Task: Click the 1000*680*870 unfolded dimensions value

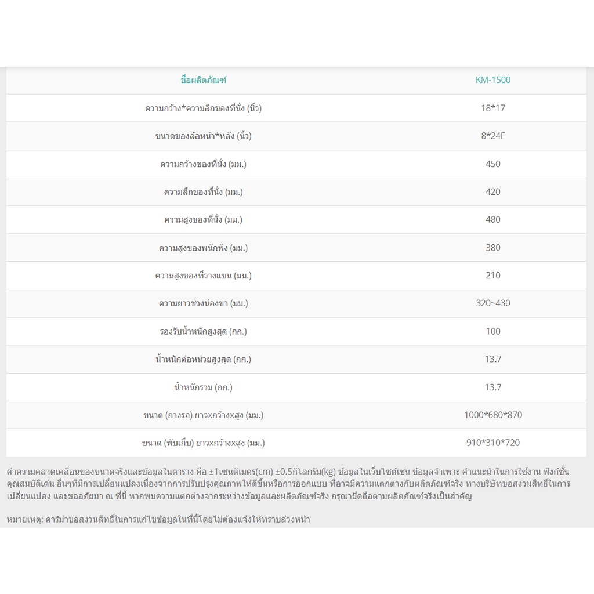Action: pyautogui.click(x=493, y=415)
